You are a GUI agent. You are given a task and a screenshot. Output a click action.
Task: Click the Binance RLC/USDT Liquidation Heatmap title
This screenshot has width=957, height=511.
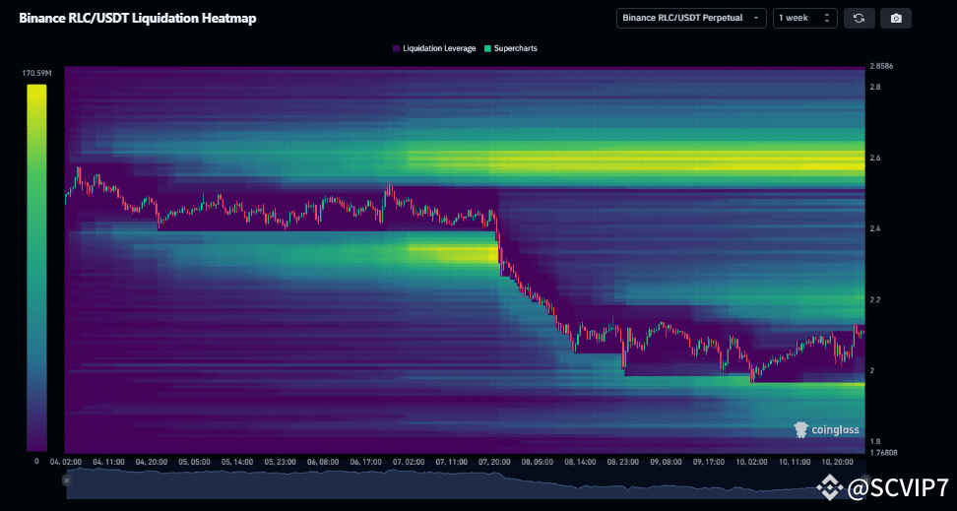(x=138, y=18)
